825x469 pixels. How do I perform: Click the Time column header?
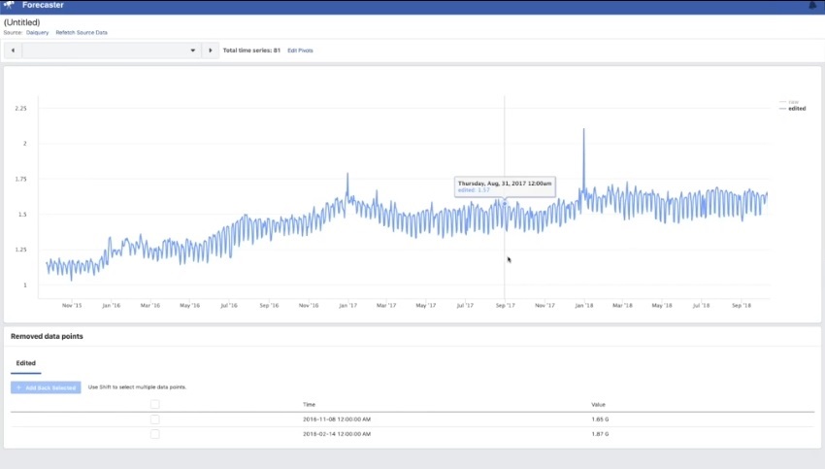[309, 404]
